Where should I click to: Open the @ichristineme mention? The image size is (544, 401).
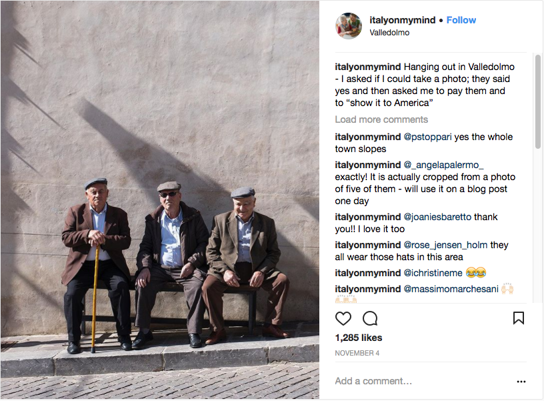pos(433,274)
